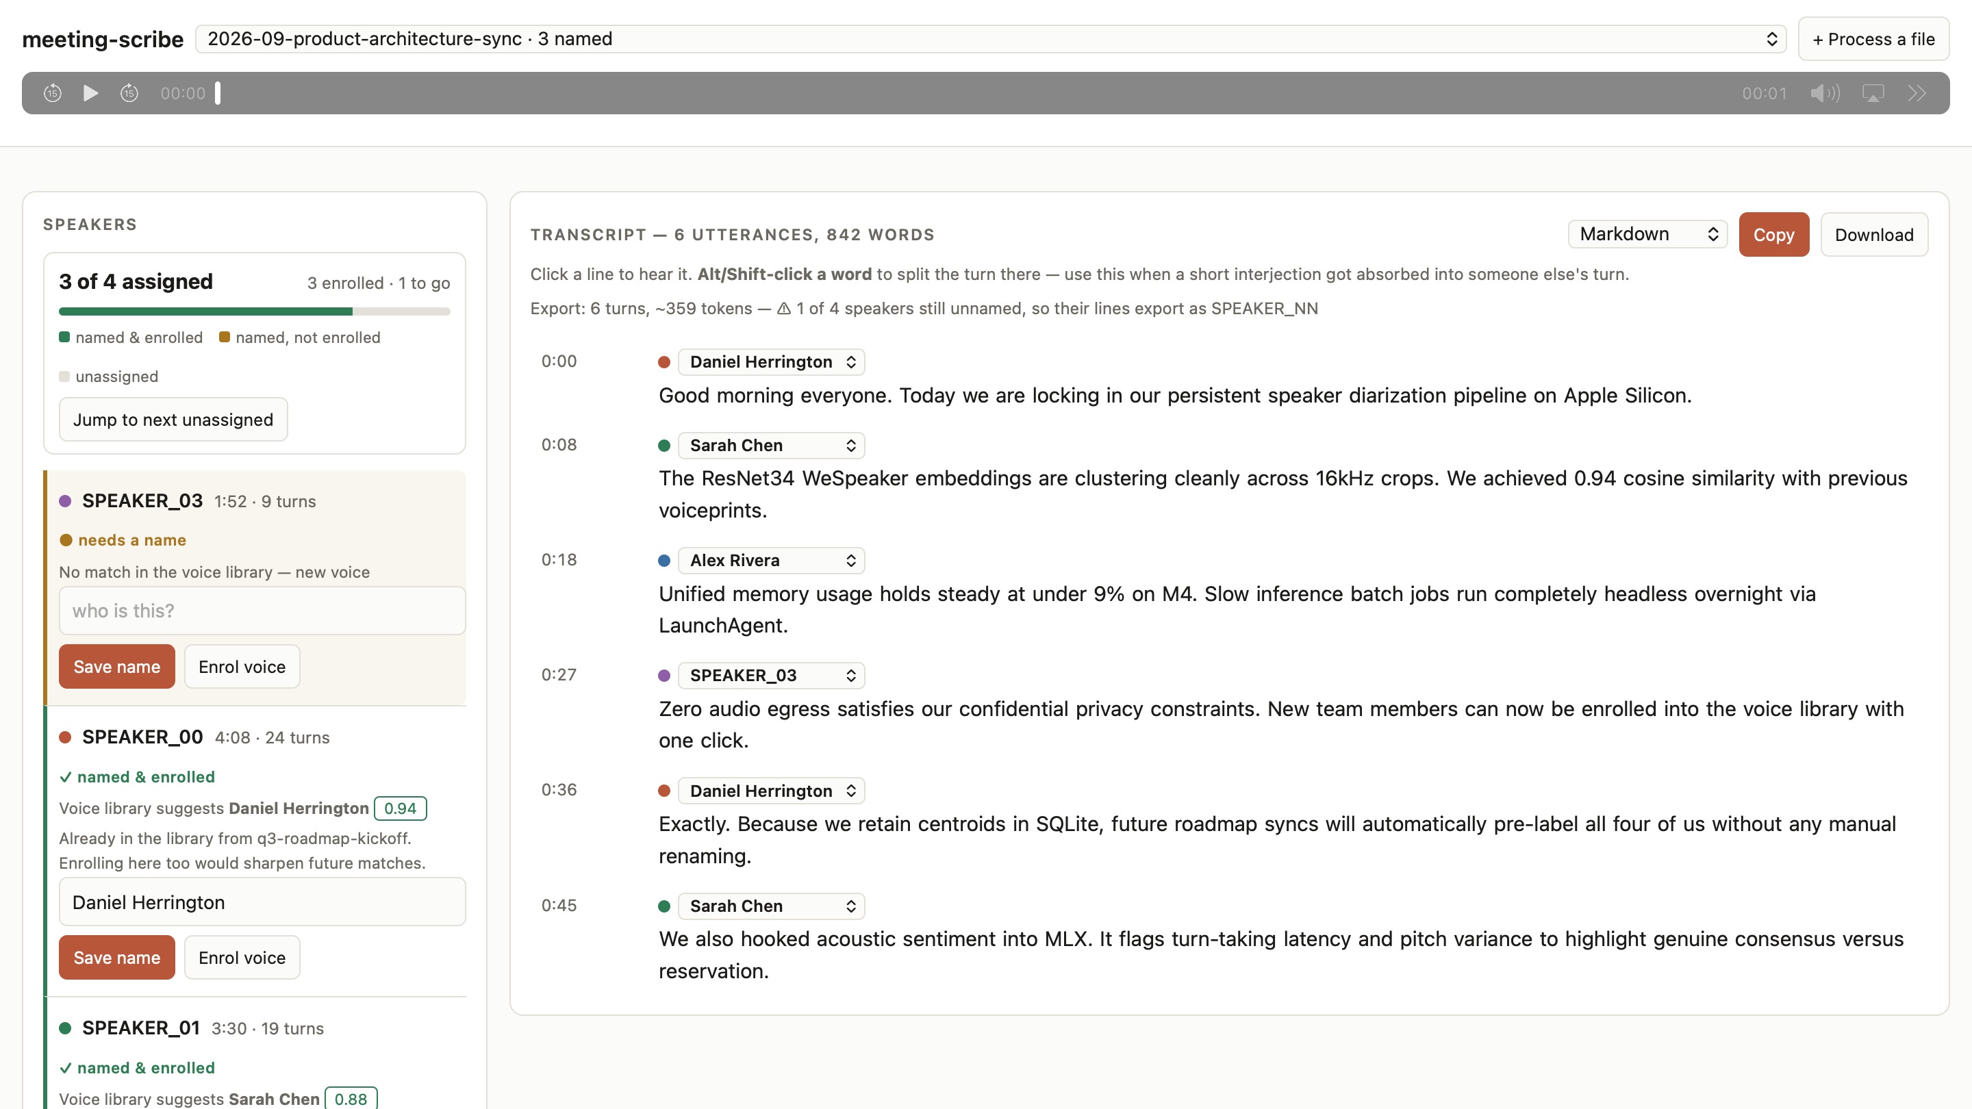
Task: Click the 0:27 timestamp in the transcript
Action: pos(559,674)
